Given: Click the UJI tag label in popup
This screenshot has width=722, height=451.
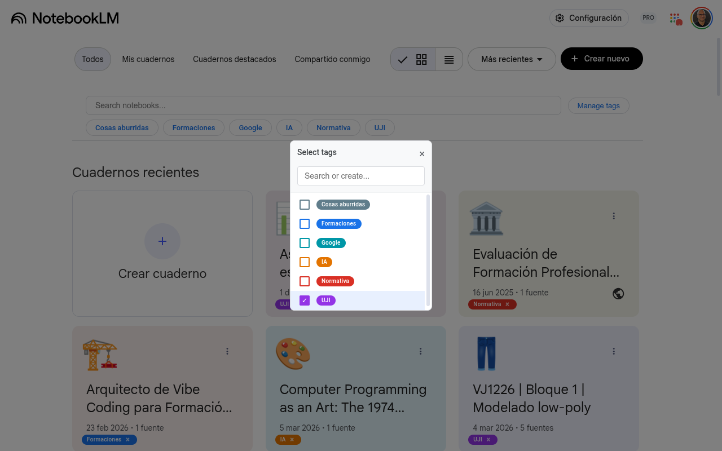Looking at the screenshot, I should click(326, 300).
